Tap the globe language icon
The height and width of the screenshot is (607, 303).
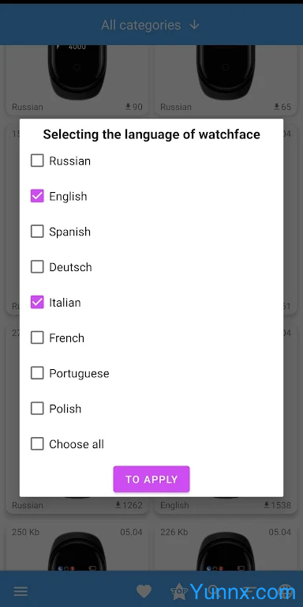click(x=285, y=591)
